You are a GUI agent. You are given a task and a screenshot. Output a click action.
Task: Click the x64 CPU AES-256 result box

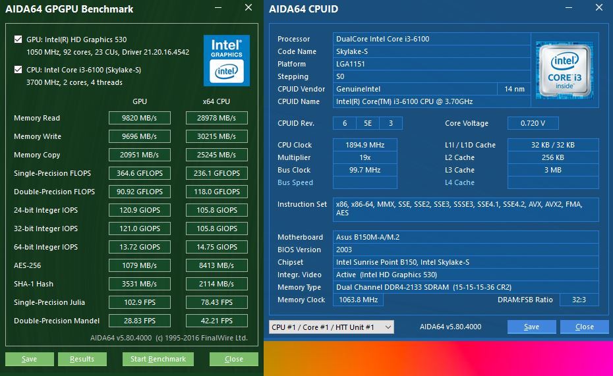click(217, 265)
